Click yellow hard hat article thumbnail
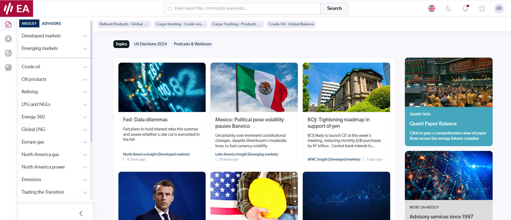Viewport: 511px width, 220px height. [254, 196]
